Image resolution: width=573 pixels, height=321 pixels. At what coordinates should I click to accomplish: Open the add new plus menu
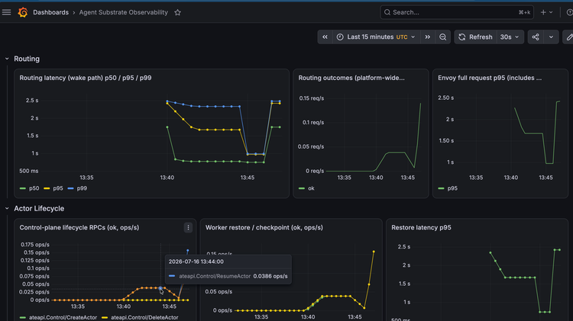point(547,12)
